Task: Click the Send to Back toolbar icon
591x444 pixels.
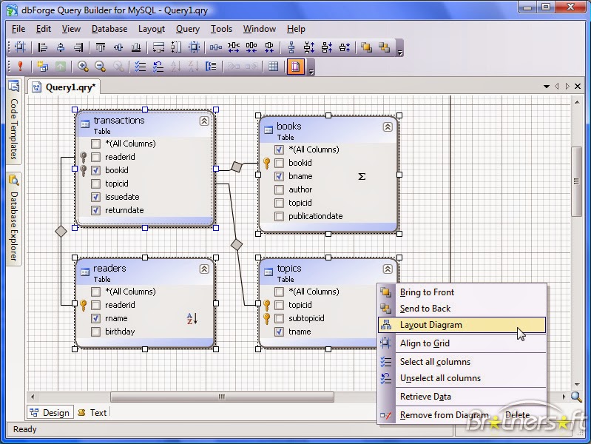Action: click(x=384, y=47)
